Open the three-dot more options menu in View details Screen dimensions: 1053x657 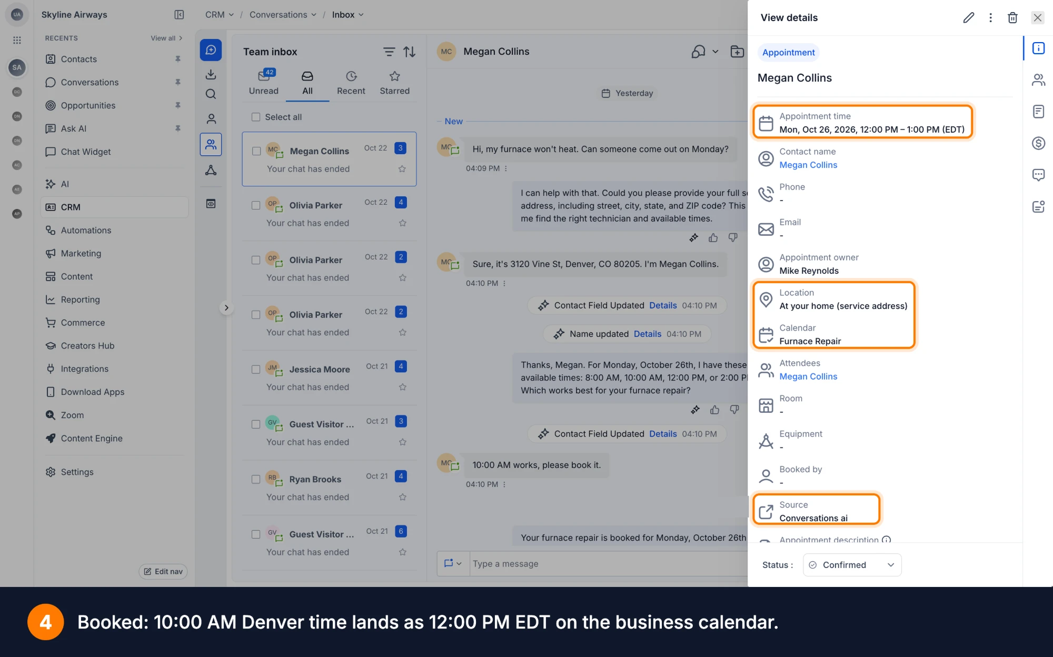[990, 17]
